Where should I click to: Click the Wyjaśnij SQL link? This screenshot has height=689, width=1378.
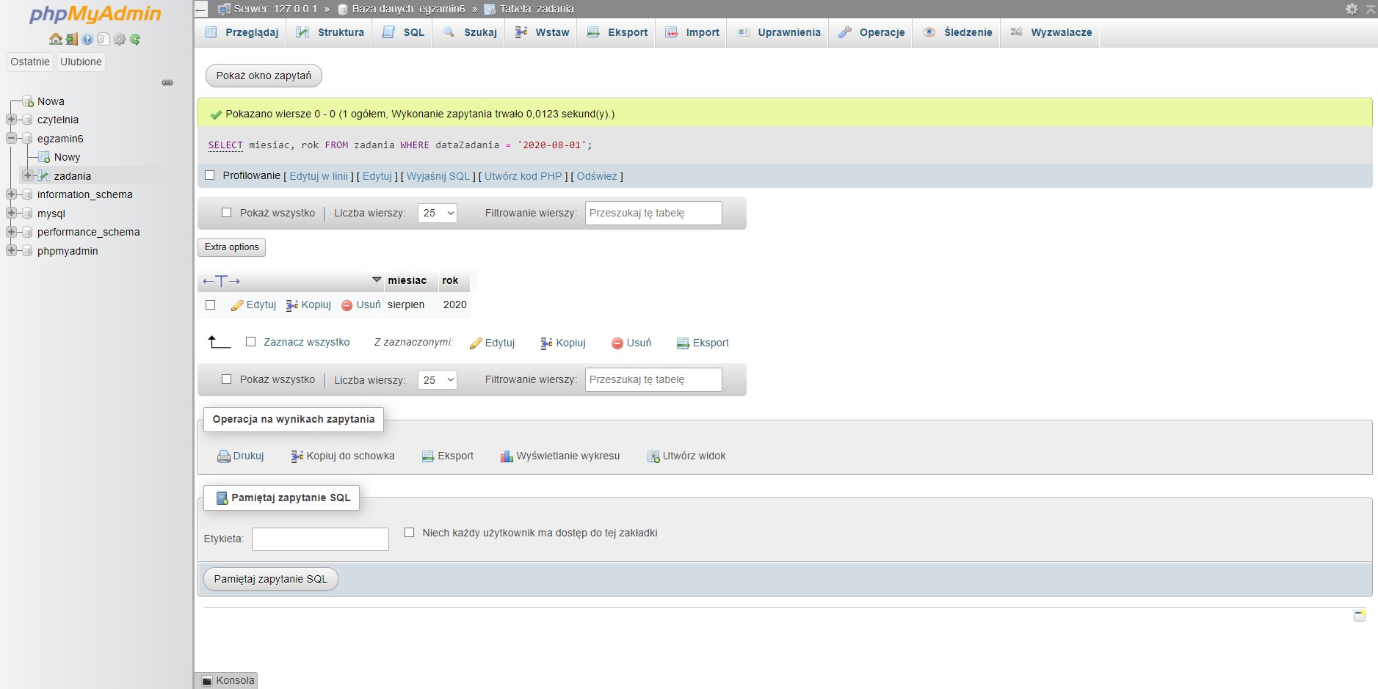click(x=438, y=176)
